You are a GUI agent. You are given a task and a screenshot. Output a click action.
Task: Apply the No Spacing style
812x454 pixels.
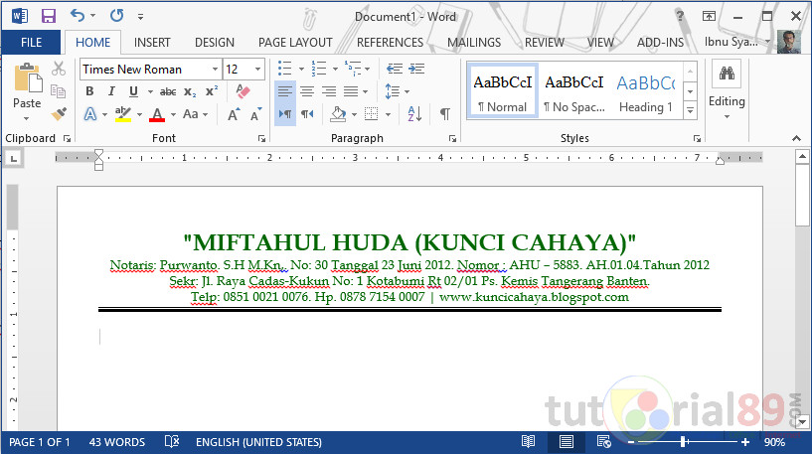click(574, 91)
